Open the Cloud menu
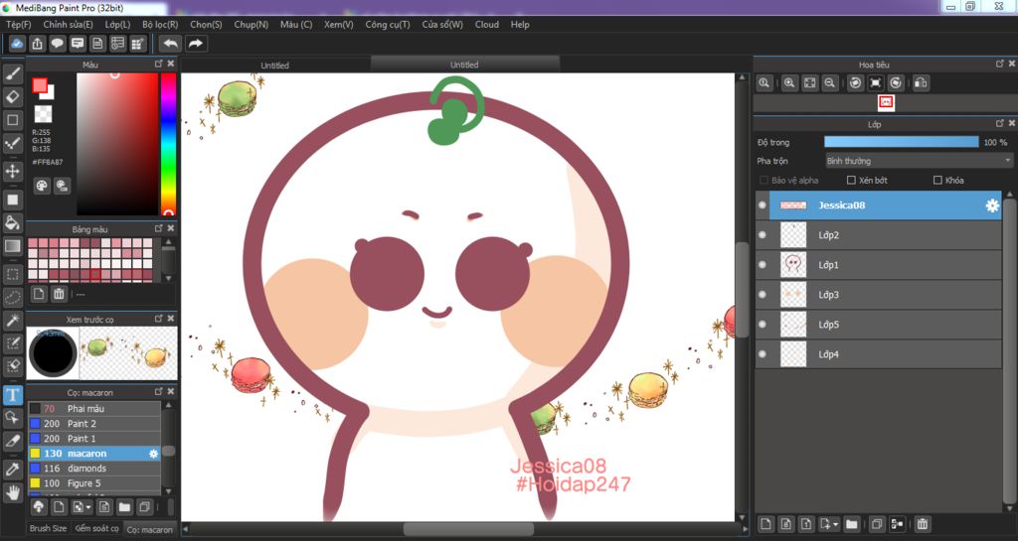The width and height of the screenshot is (1018, 541). tap(486, 24)
